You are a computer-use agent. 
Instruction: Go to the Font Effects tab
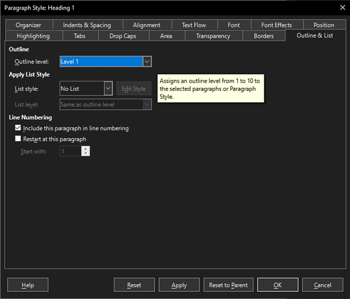(x=277, y=25)
